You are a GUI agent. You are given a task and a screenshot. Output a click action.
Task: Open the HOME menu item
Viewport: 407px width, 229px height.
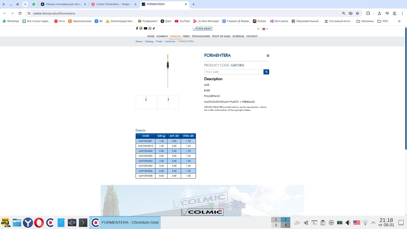click(x=151, y=36)
